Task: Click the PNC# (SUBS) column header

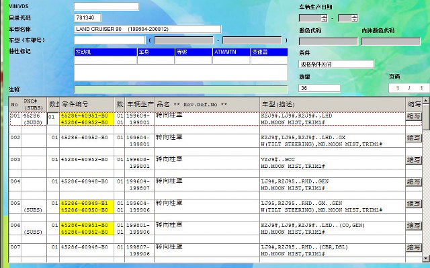Action: 34,104
